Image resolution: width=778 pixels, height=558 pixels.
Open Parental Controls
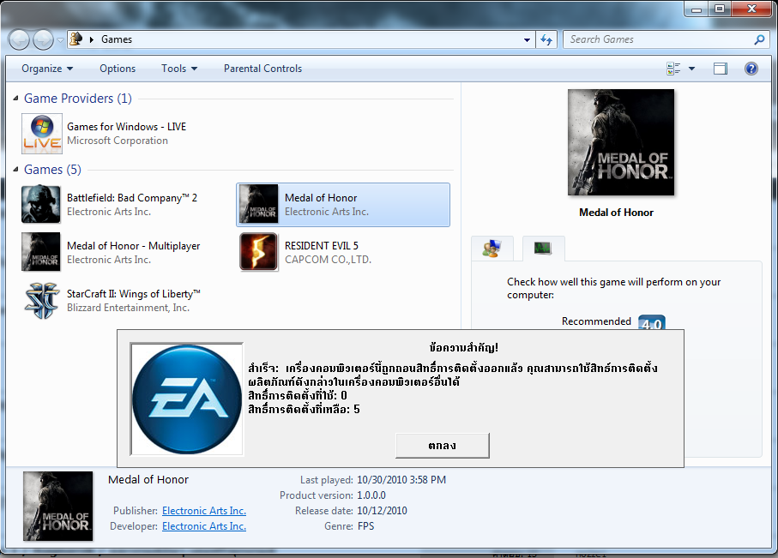click(x=262, y=69)
